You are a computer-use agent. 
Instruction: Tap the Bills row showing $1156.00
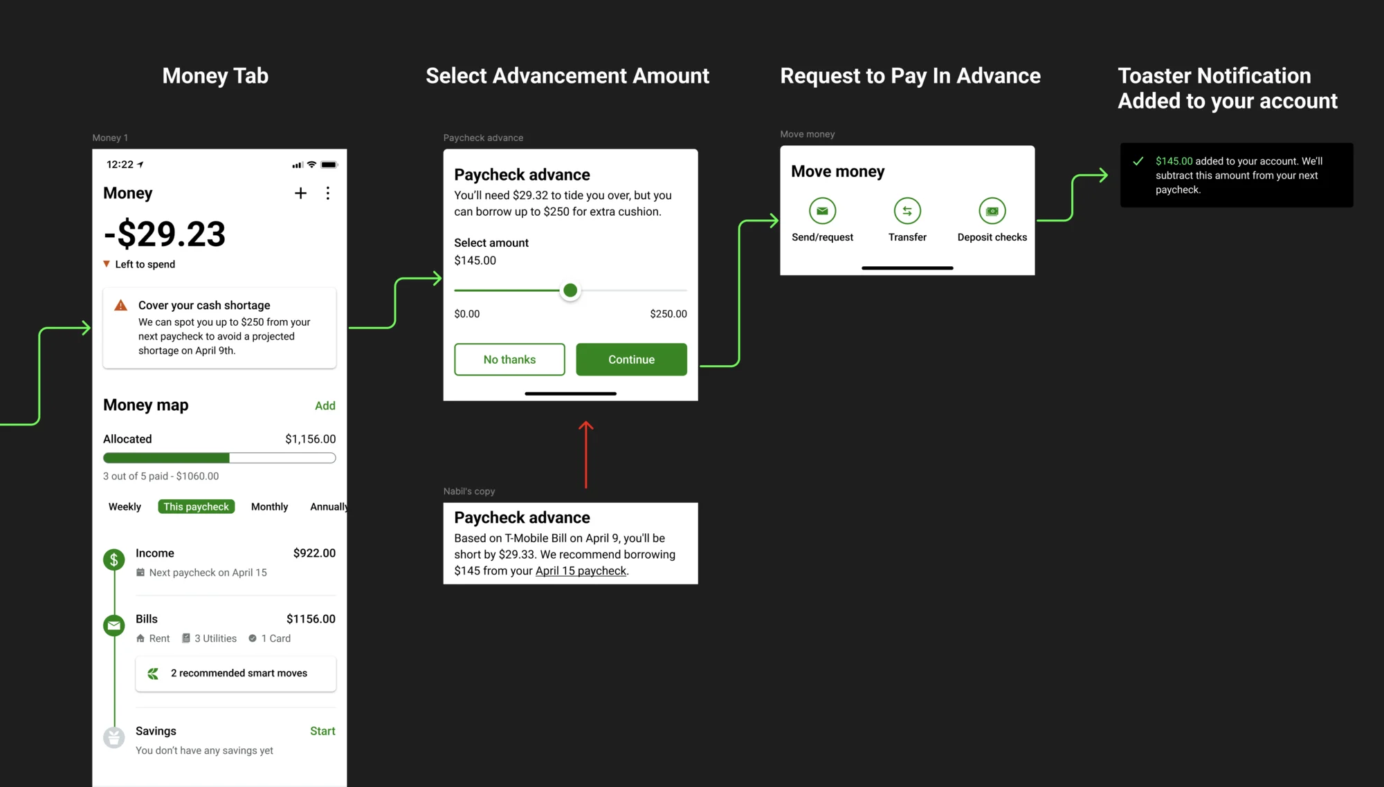[235, 628]
